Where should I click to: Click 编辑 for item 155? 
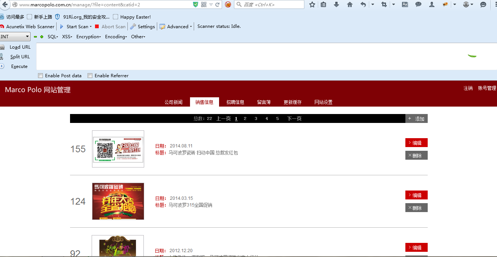417,143
